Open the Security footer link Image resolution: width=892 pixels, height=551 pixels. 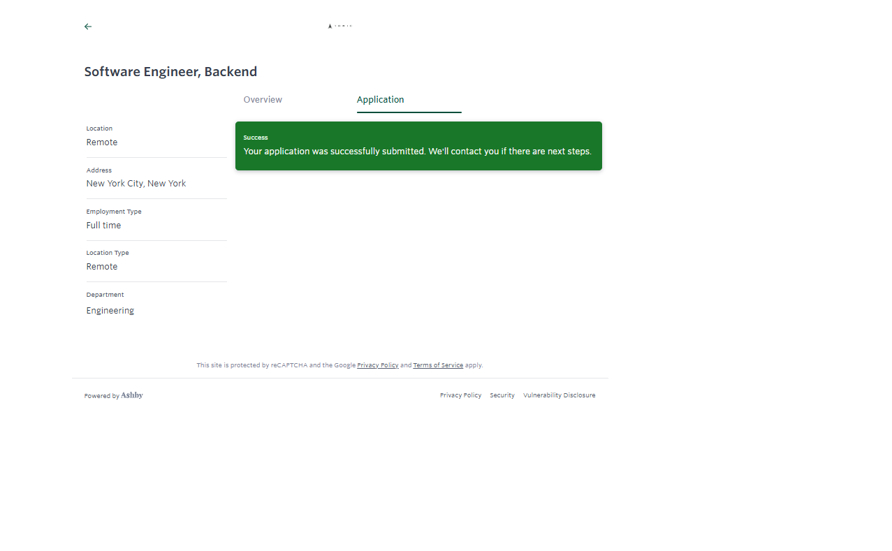pos(502,395)
